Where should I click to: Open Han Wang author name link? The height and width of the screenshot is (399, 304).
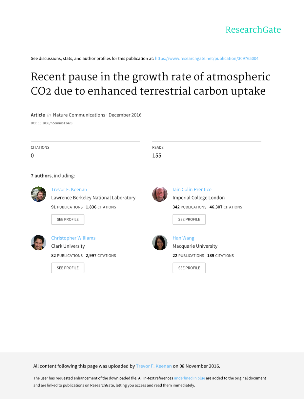coord(183,238)
